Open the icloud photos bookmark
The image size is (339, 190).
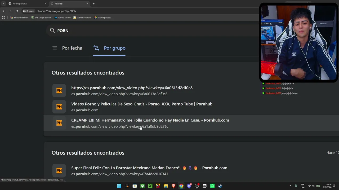[x=102, y=18]
